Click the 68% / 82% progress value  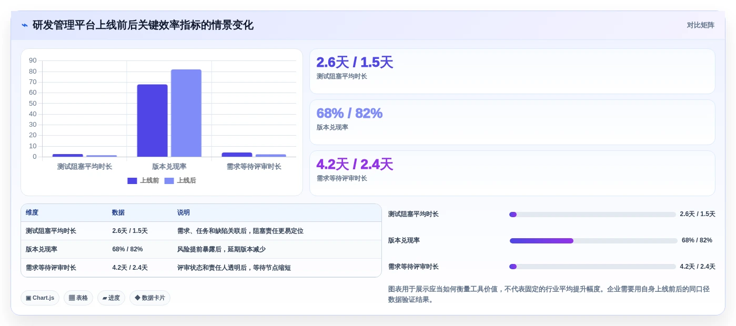tap(697, 240)
